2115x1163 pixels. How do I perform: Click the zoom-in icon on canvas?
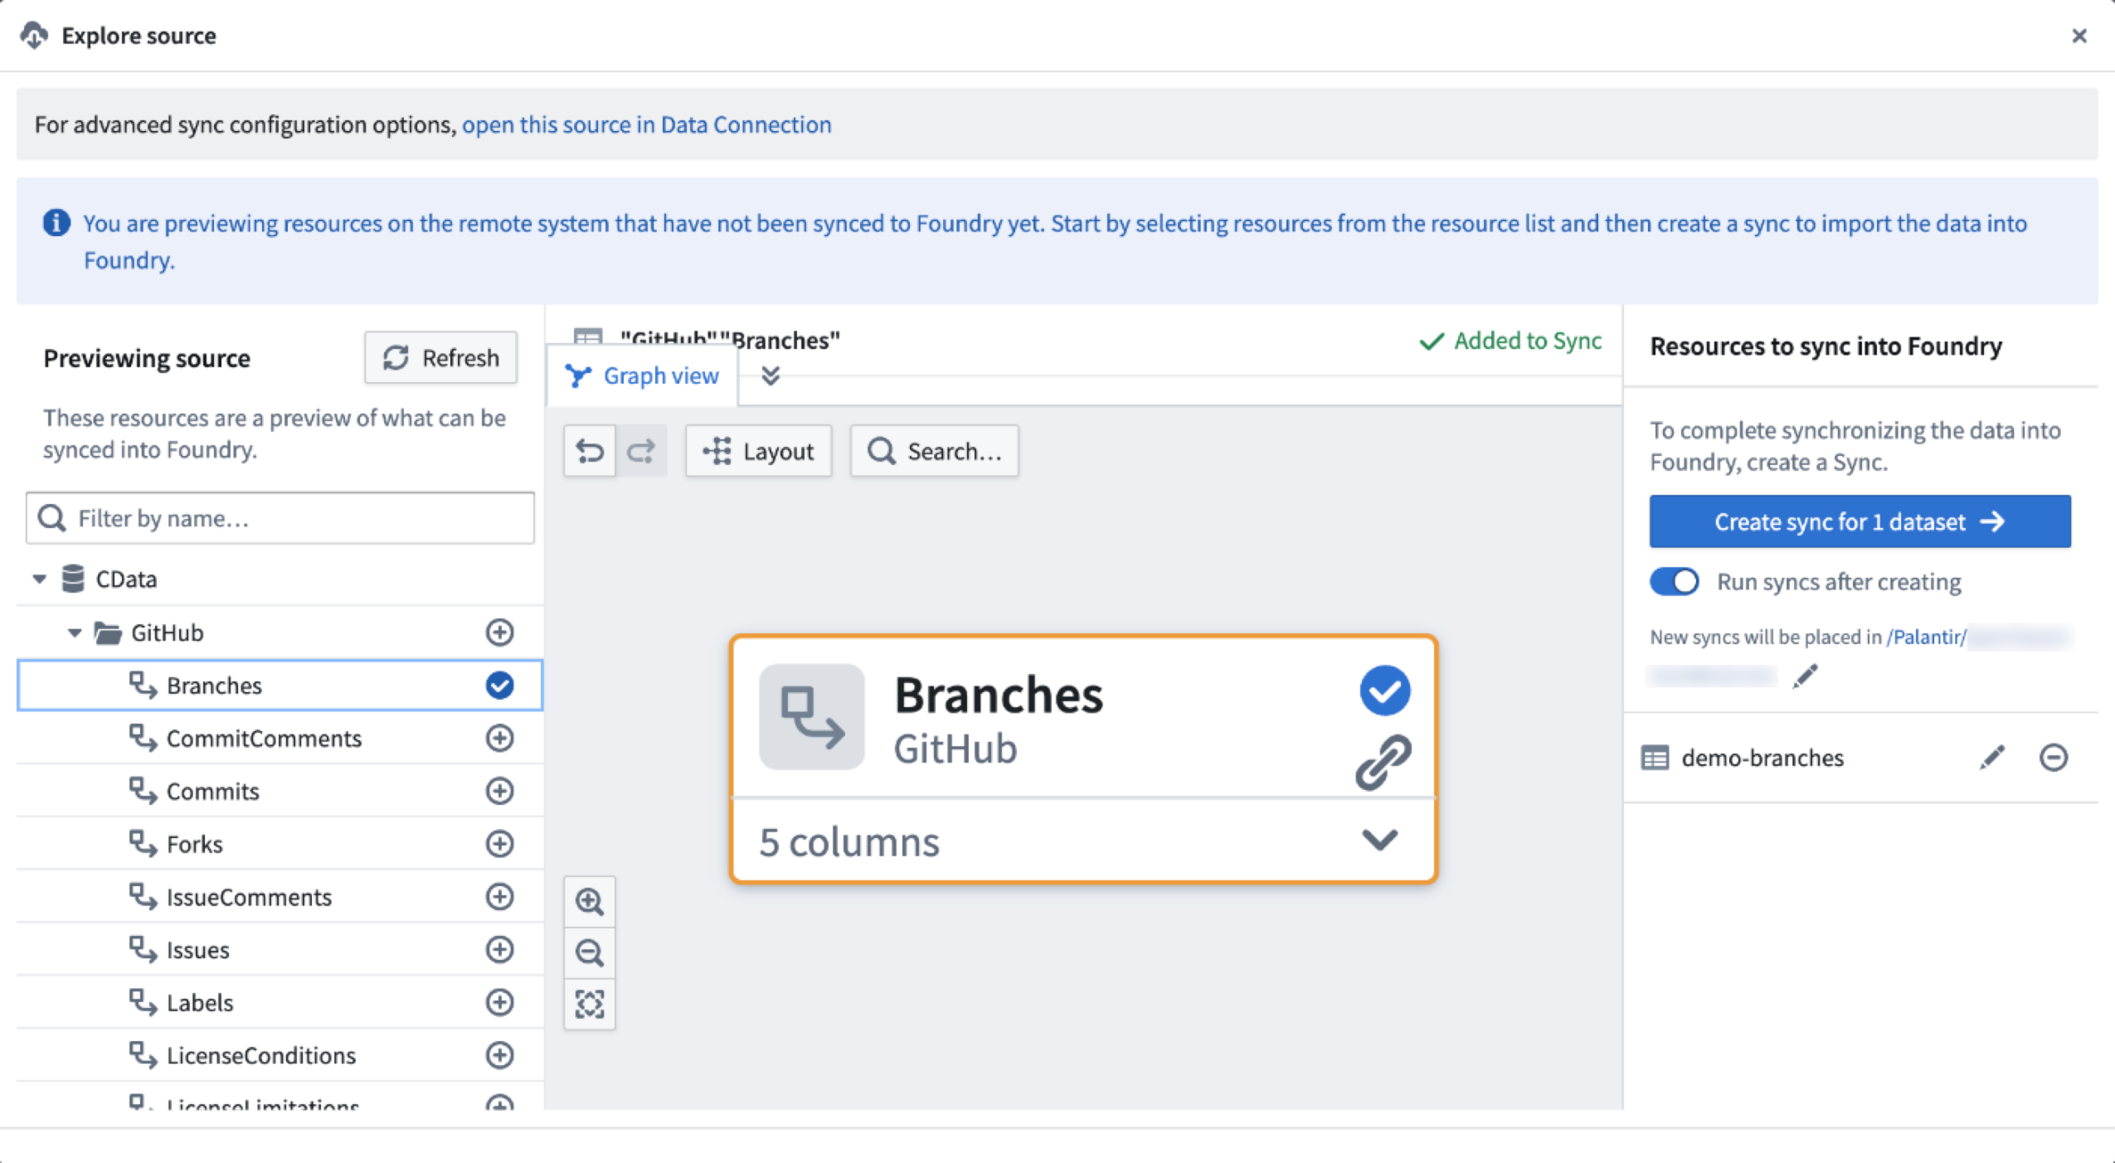coord(589,904)
